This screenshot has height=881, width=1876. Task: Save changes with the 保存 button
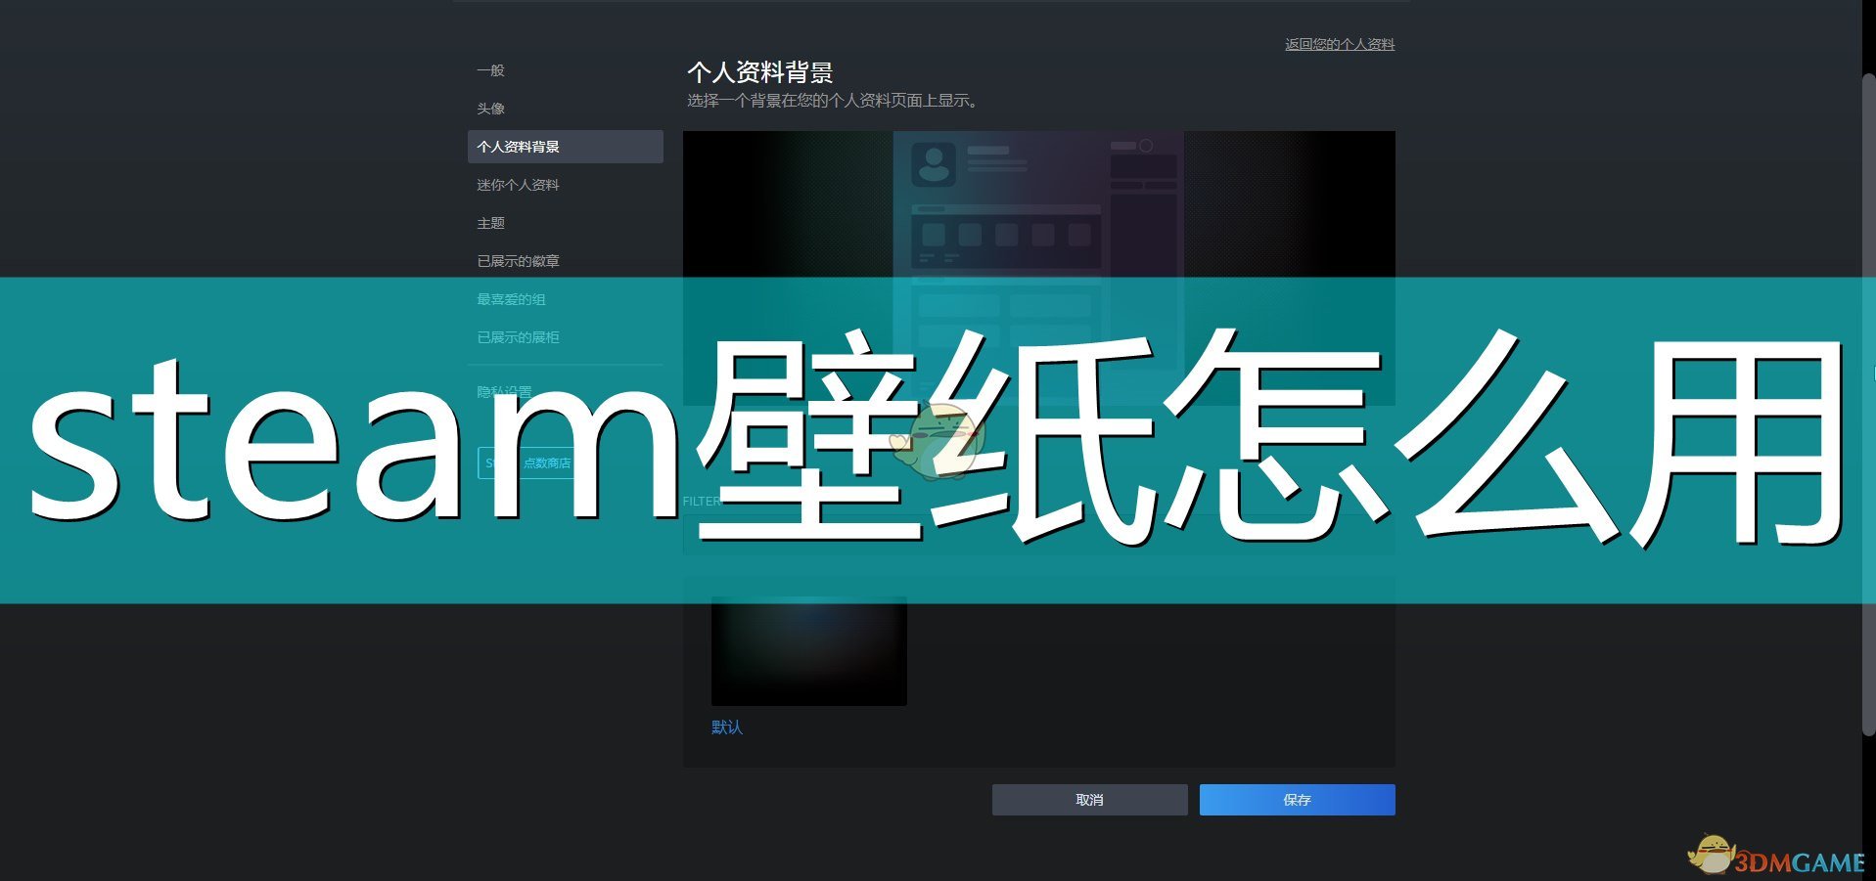tap(1298, 800)
